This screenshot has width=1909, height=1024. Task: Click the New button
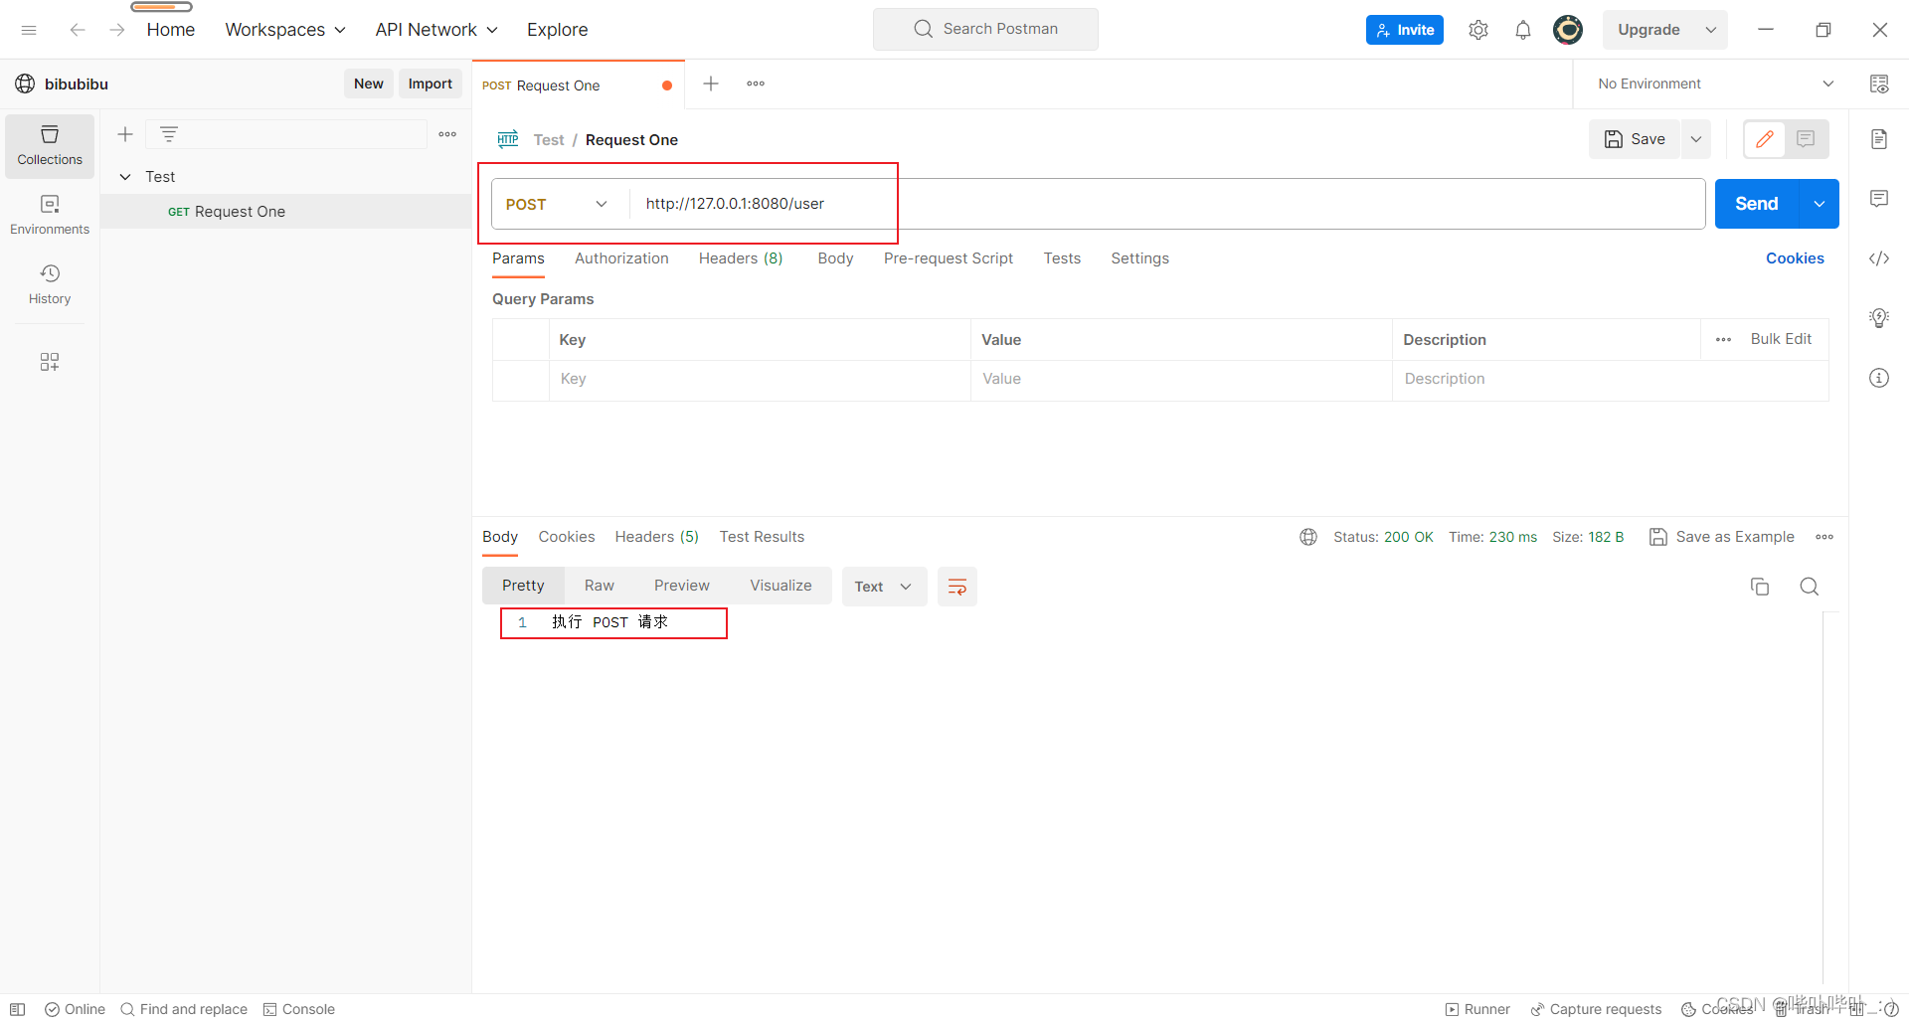369,84
